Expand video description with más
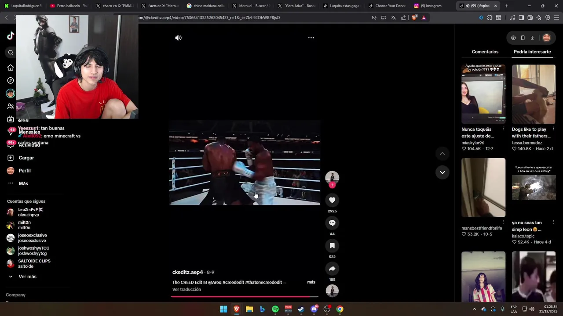This screenshot has width=563, height=316. pos(311,282)
